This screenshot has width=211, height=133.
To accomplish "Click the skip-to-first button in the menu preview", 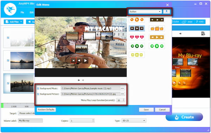I will [73, 61].
